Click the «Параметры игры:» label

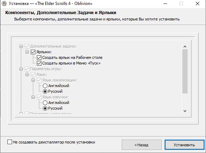tap(46, 69)
